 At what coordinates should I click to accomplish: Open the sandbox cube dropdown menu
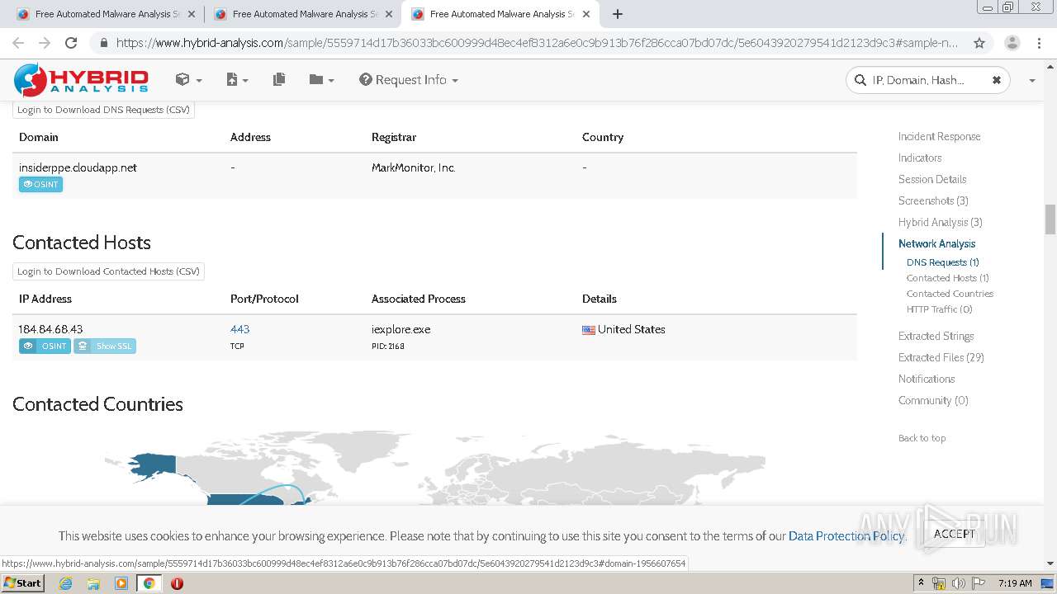pos(188,80)
